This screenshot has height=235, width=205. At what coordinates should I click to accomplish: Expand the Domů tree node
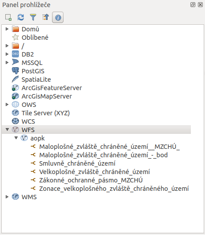coord(7,29)
